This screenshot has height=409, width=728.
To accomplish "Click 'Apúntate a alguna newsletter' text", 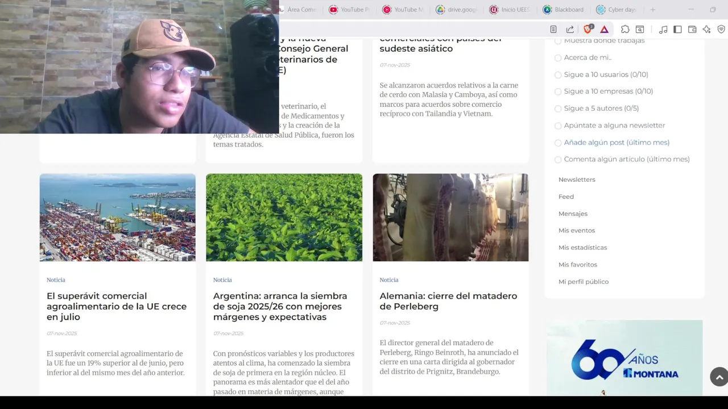I will tap(614, 126).
